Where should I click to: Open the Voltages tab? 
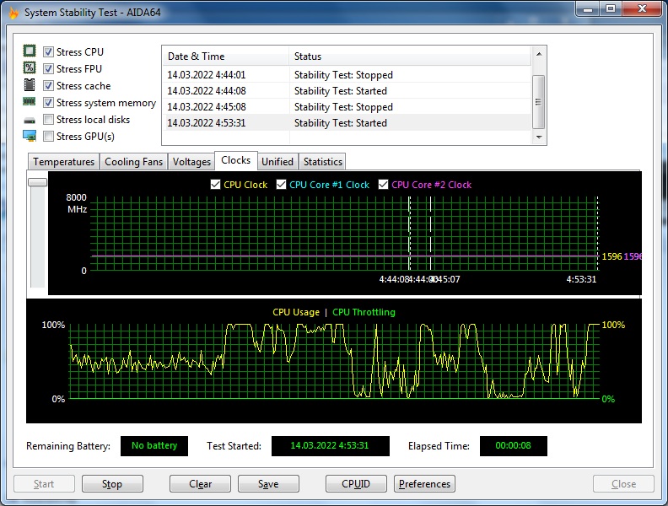tap(191, 162)
